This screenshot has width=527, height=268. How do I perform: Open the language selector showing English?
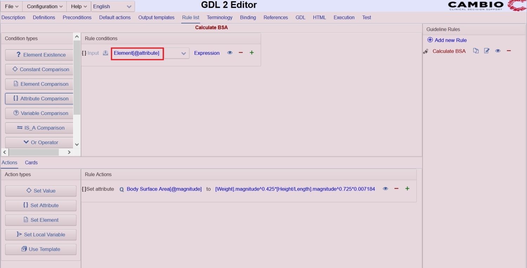click(112, 6)
